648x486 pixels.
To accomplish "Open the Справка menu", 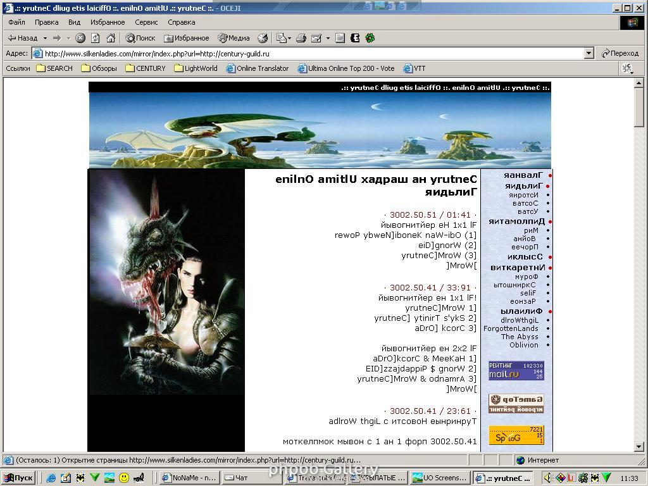I will point(182,22).
